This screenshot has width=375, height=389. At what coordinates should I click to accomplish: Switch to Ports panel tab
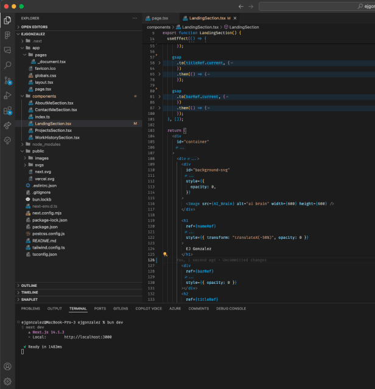tap(100, 308)
